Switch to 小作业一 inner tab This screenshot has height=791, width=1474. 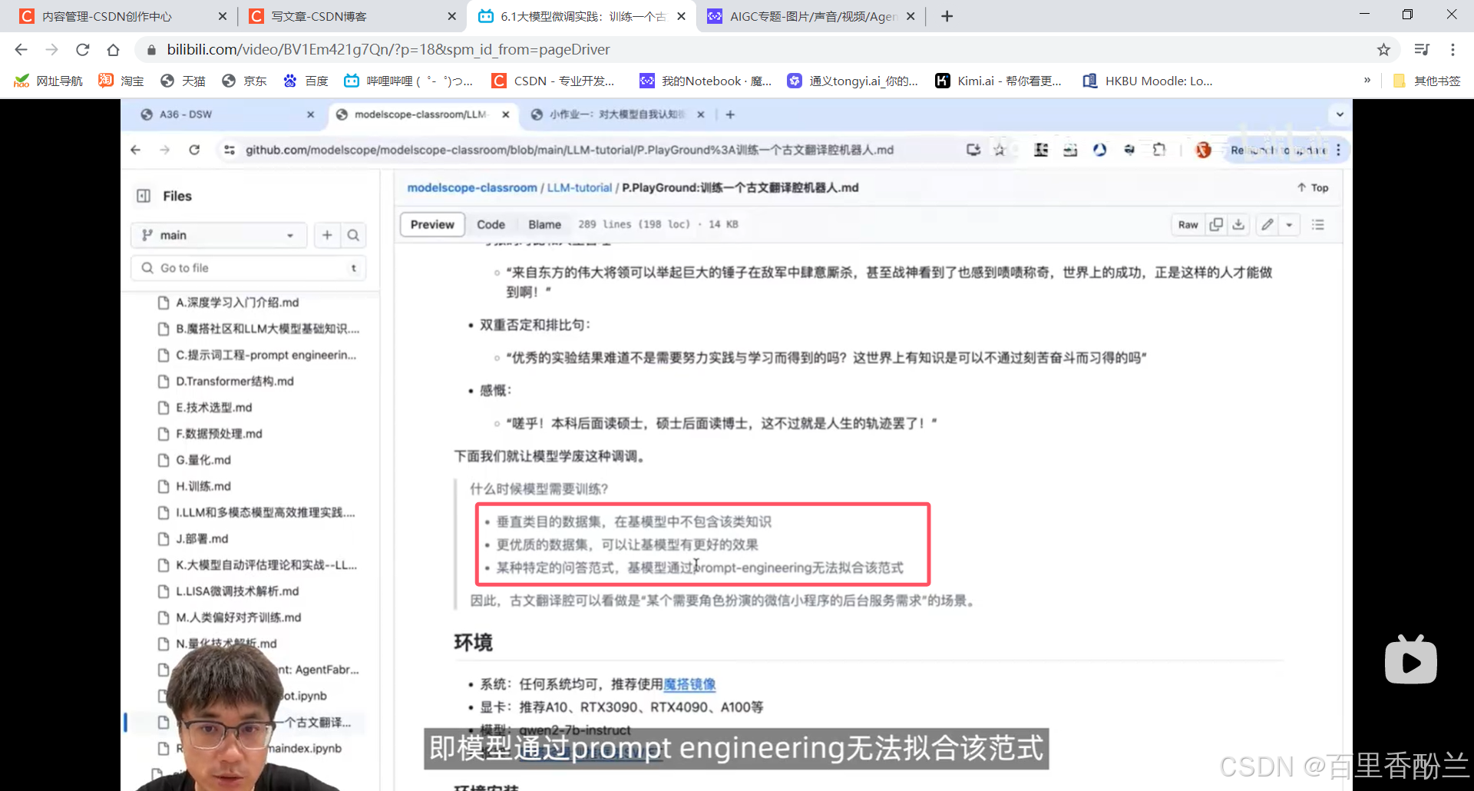click(x=617, y=114)
